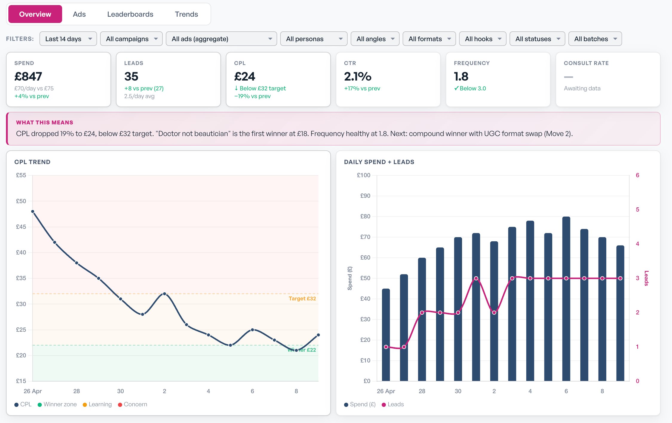Click the Leads 35 metric card
Screen dimensions: 672x423
168,79
